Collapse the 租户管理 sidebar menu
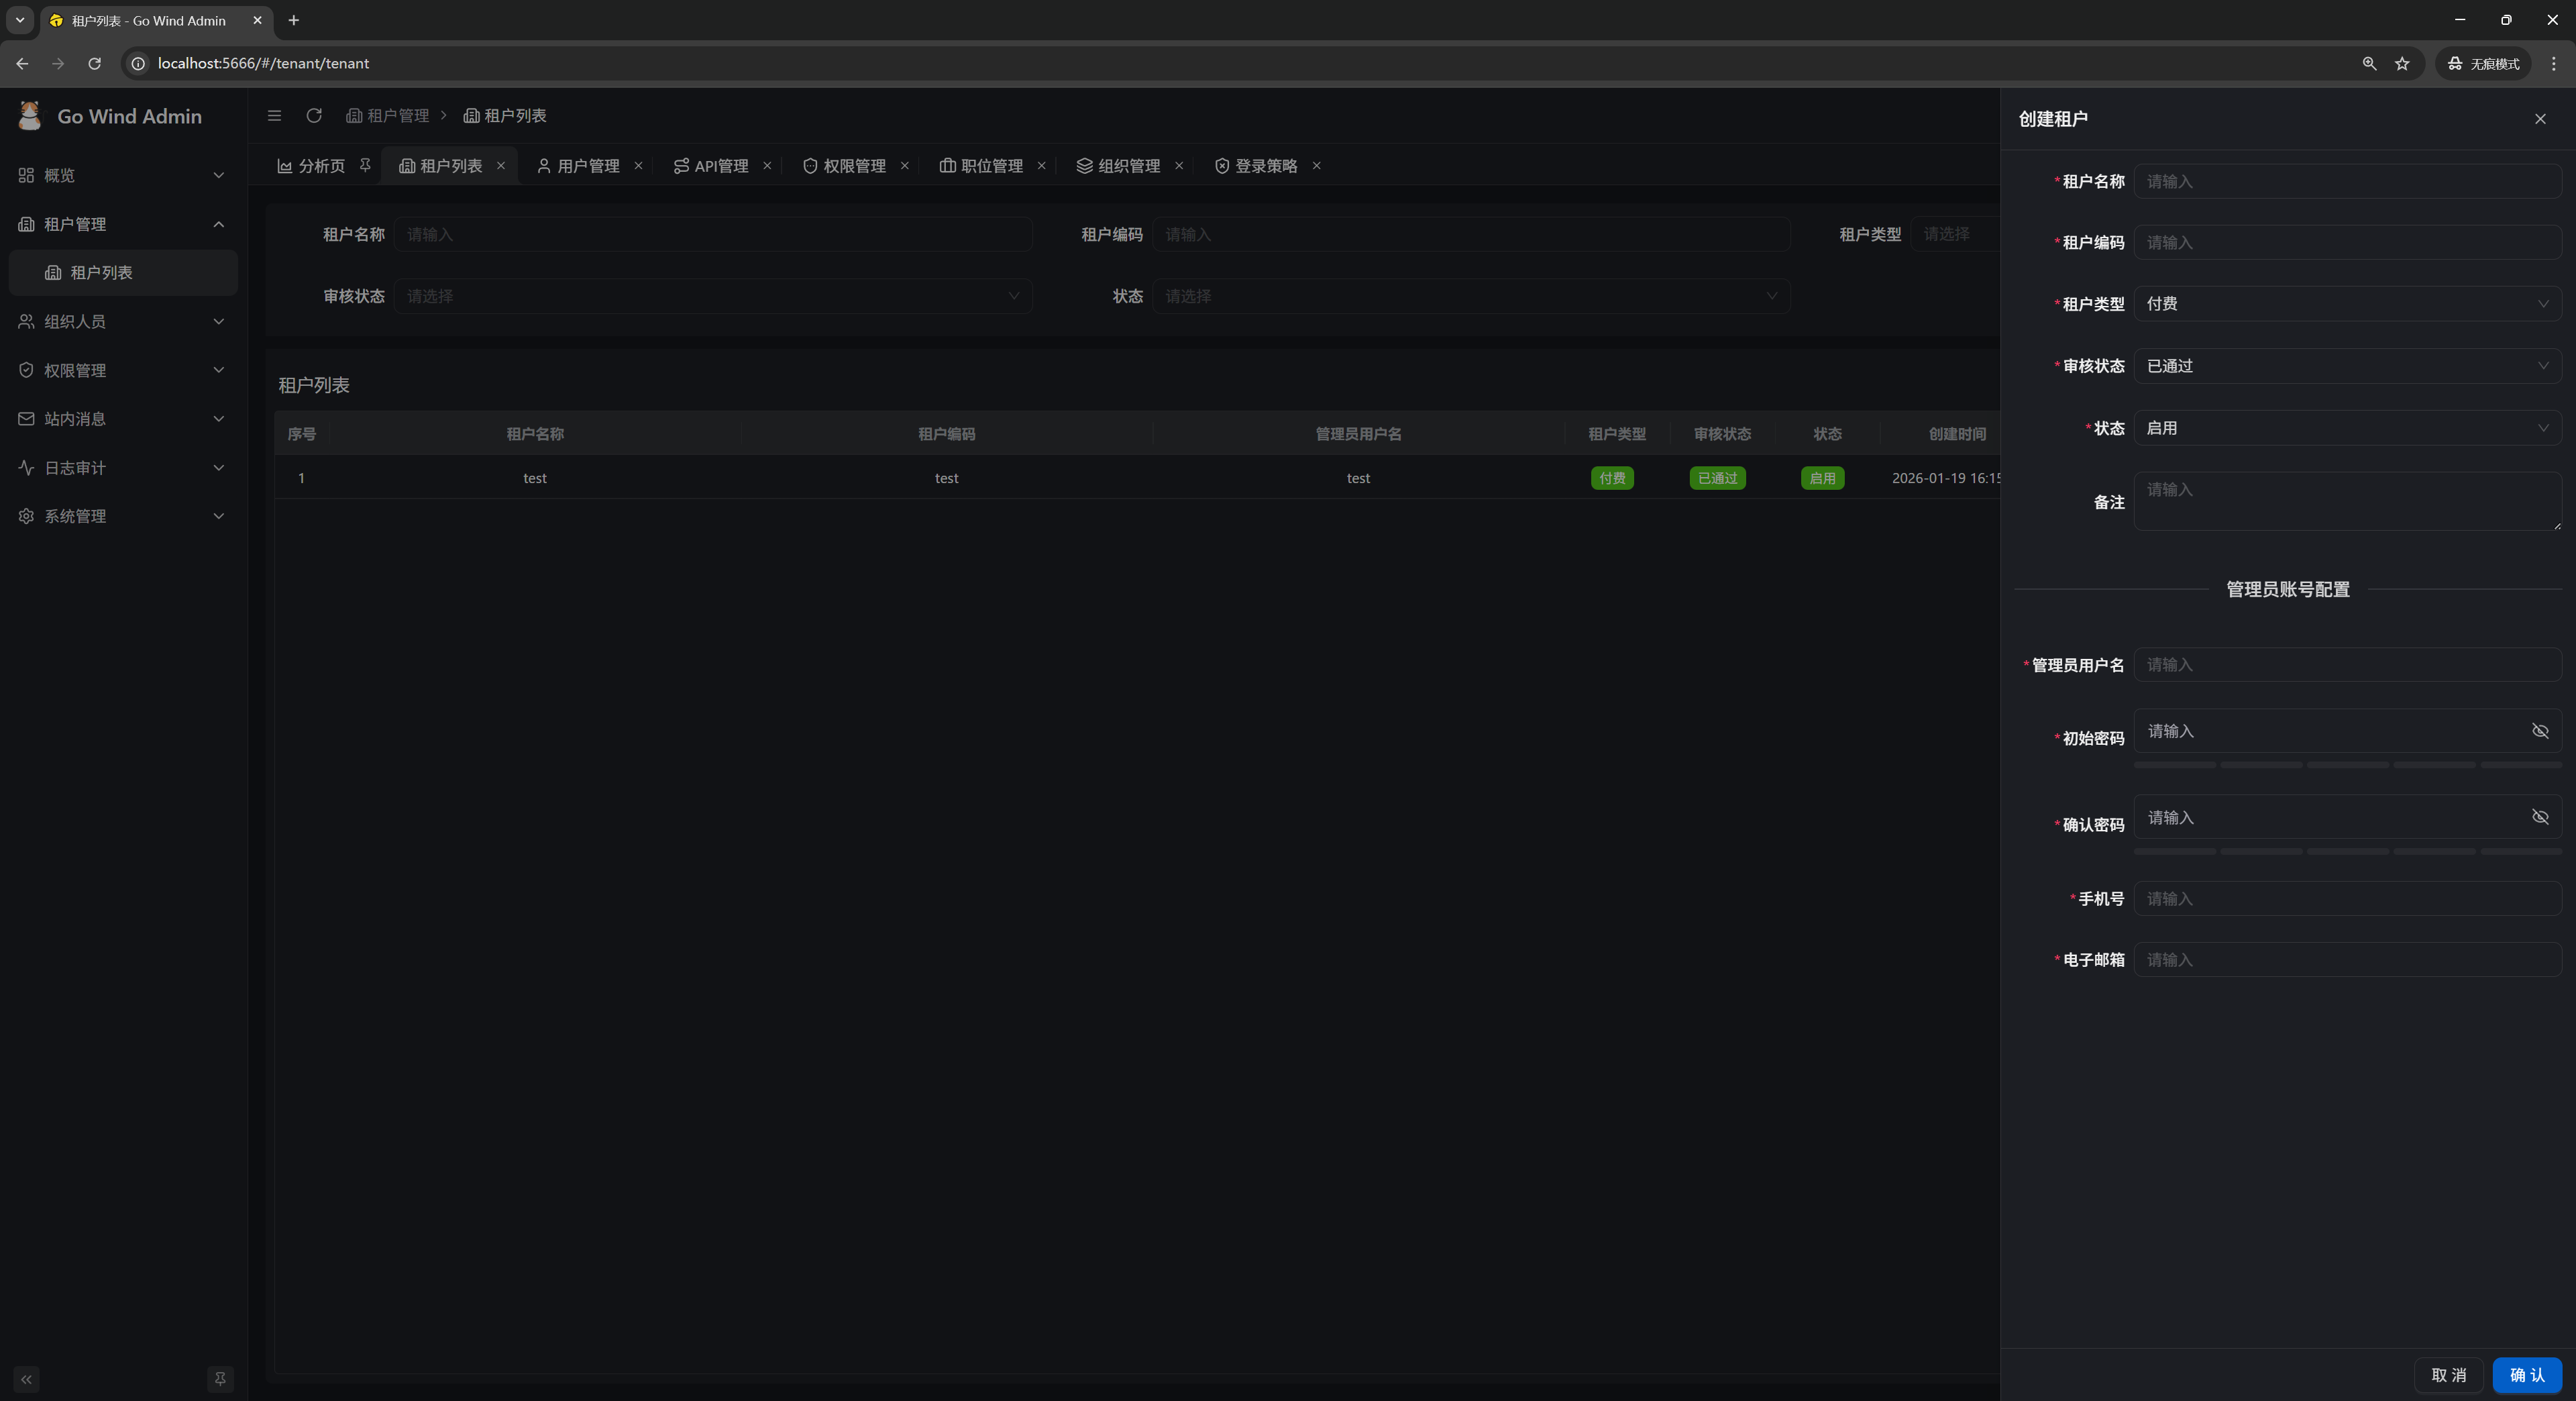The height and width of the screenshot is (1401, 2576). (124, 224)
